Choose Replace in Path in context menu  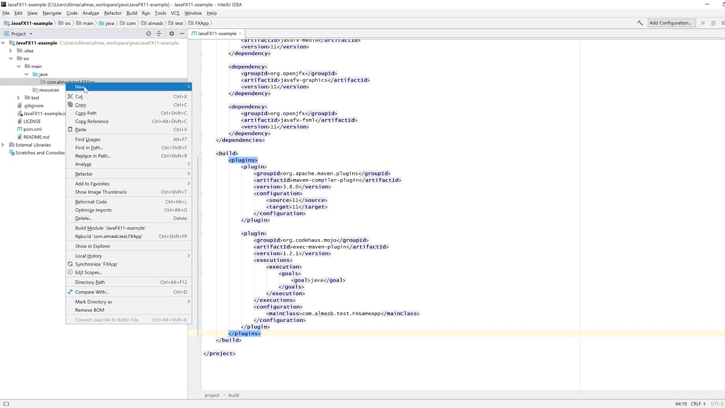pyautogui.click(x=129, y=156)
